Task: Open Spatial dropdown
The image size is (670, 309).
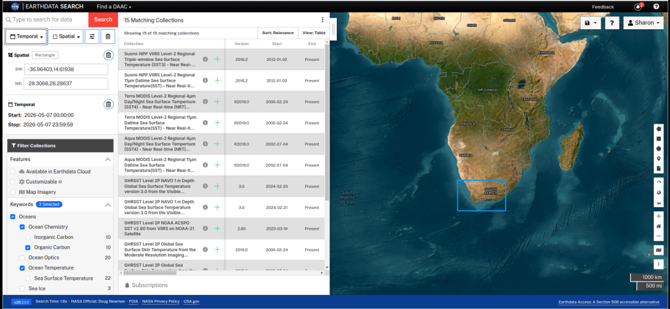Action: tap(65, 37)
